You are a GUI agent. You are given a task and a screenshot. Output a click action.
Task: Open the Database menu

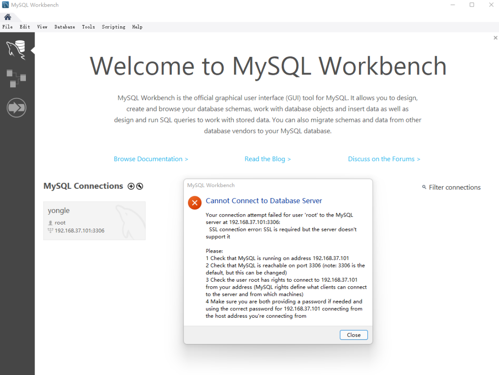coord(65,27)
